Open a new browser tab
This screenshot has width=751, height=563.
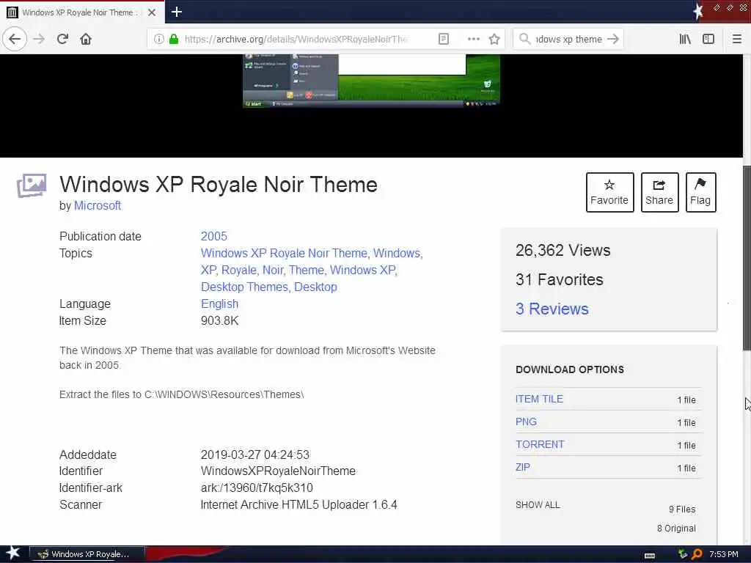(x=176, y=12)
